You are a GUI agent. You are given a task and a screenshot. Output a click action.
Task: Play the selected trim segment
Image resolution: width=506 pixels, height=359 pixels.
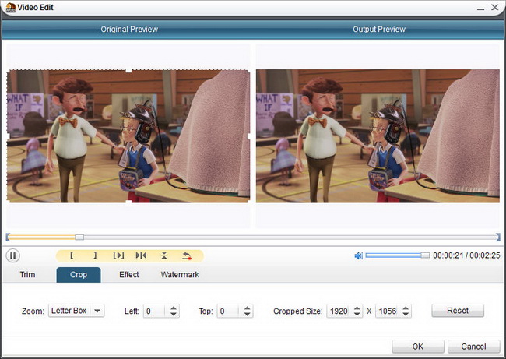coord(118,255)
